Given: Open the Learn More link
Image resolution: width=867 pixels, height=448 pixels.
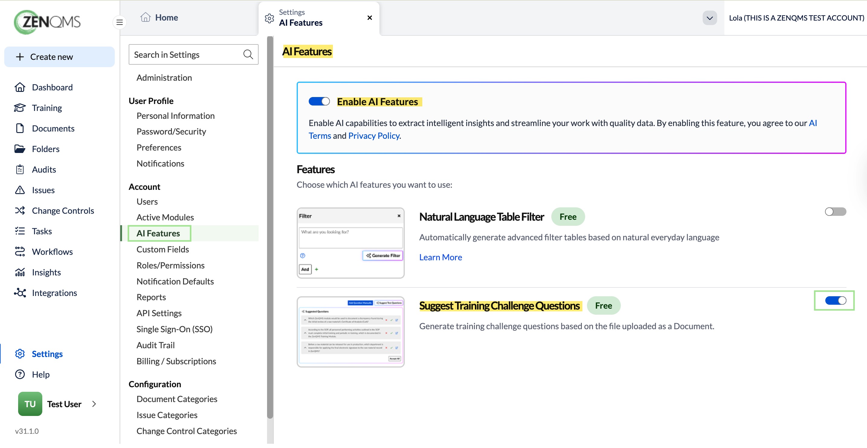Looking at the screenshot, I should [440, 257].
